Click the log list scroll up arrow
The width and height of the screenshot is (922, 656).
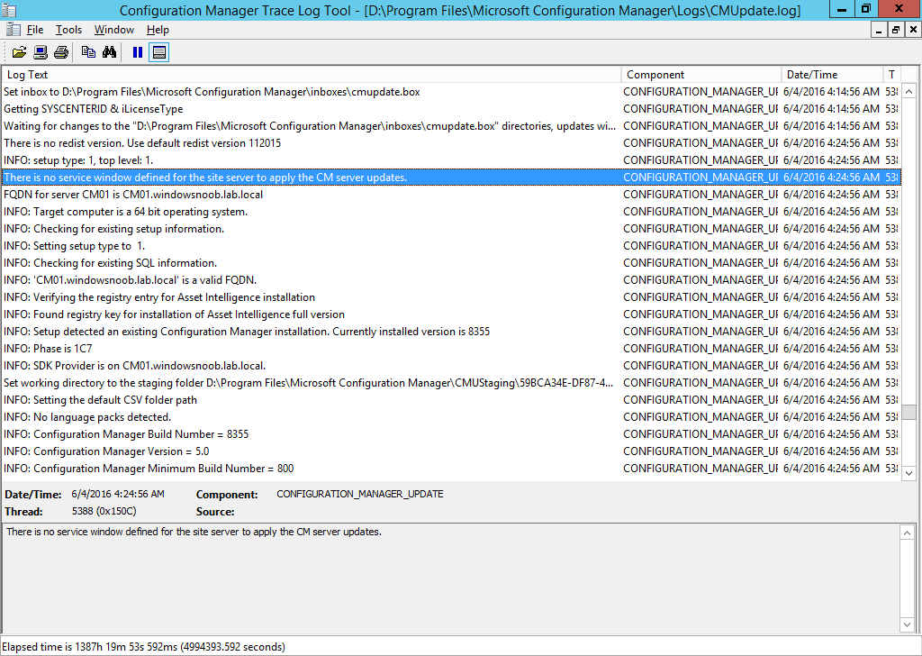(x=909, y=91)
